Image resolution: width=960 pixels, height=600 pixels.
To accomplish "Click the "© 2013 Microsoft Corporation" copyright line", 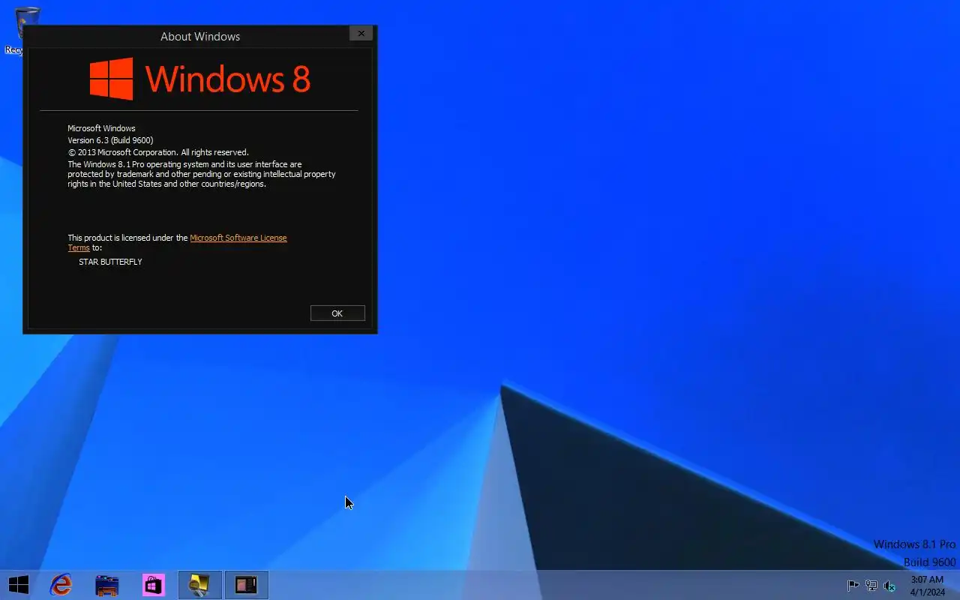I will 158,152.
